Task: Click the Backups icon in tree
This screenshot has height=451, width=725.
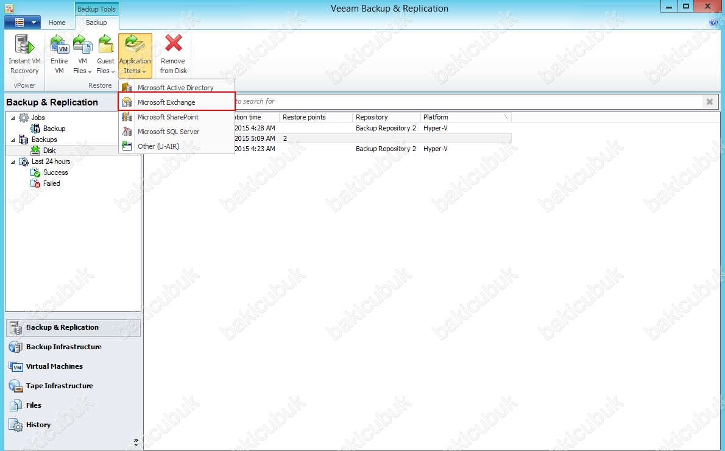Action: tap(24, 140)
